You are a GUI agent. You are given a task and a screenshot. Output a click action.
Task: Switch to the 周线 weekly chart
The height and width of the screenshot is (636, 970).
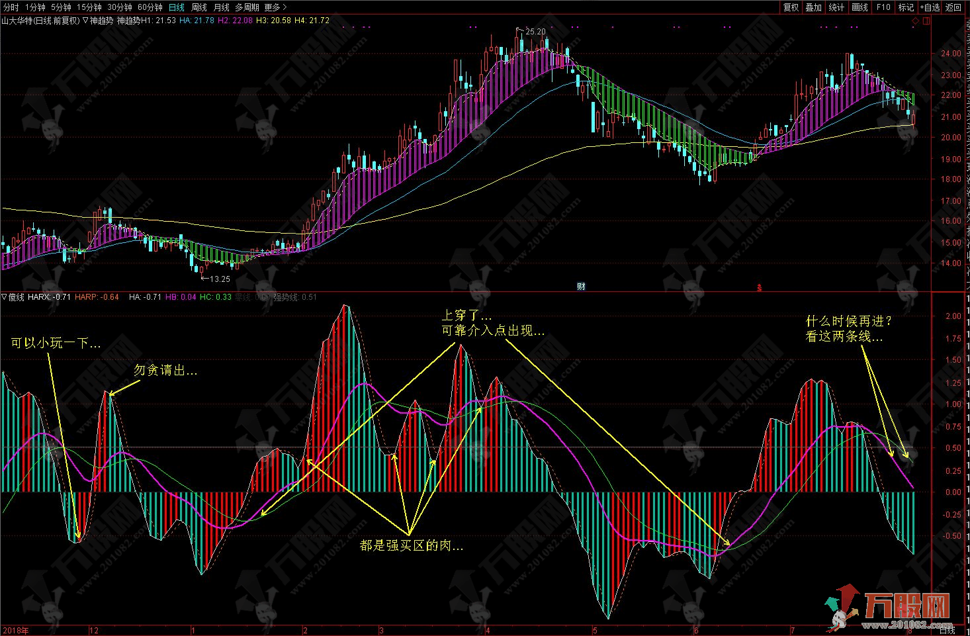click(198, 7)
